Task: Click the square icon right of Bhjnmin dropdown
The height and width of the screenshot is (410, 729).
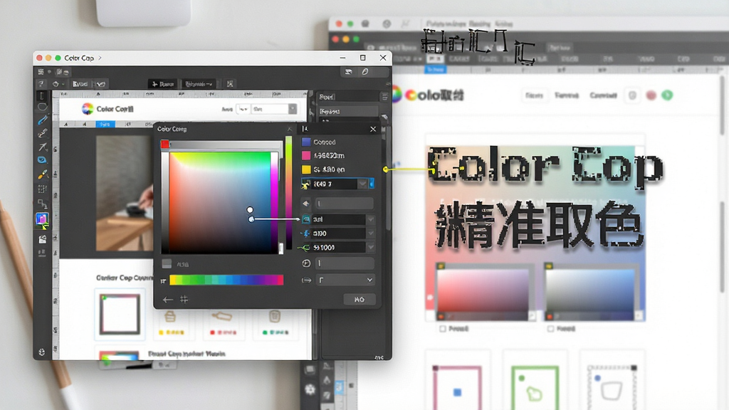Action: point(230,84)
